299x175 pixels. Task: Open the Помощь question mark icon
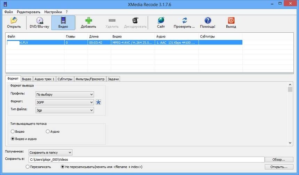tap(208, 20)
